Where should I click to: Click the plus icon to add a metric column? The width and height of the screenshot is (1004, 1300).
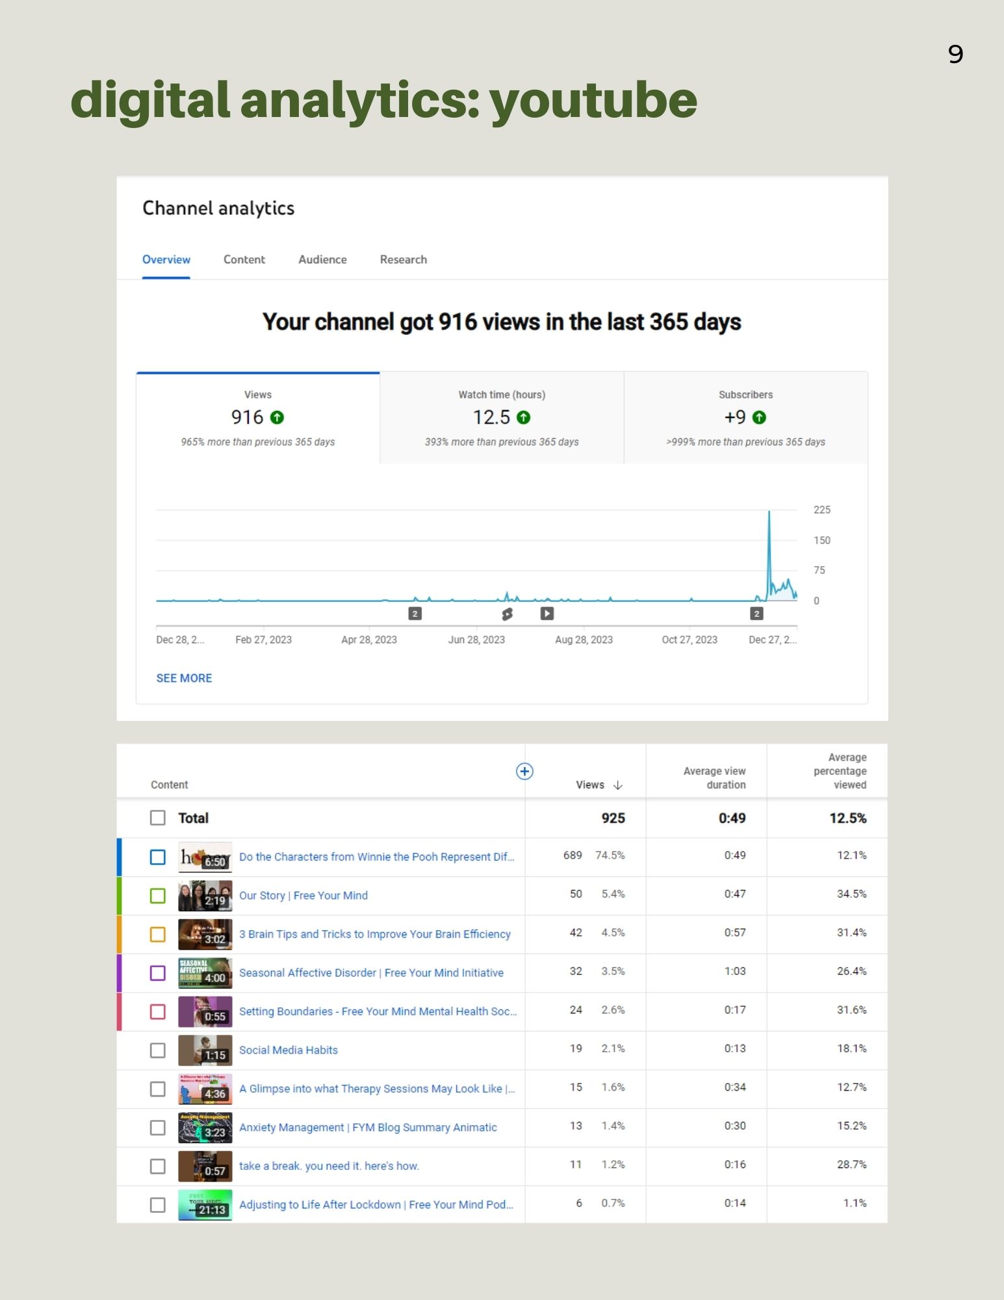(x=524, y=771)
